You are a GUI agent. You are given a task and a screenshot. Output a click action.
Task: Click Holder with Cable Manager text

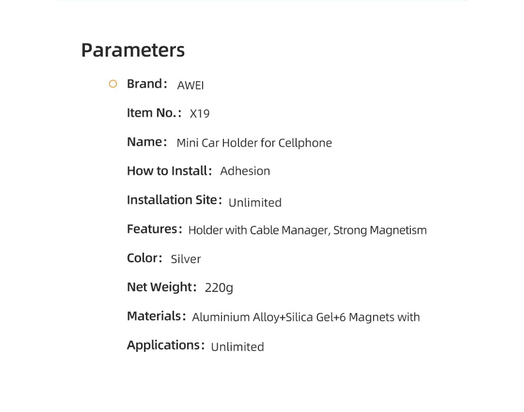pyautogui.click(x=258, y=230)
